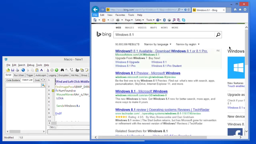Click the Paste clipboard icon in Macro toolbar
The image size is (256, 144).
pos(37,70)
